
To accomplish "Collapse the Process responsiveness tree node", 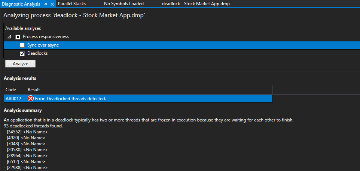I will [9, 37].
